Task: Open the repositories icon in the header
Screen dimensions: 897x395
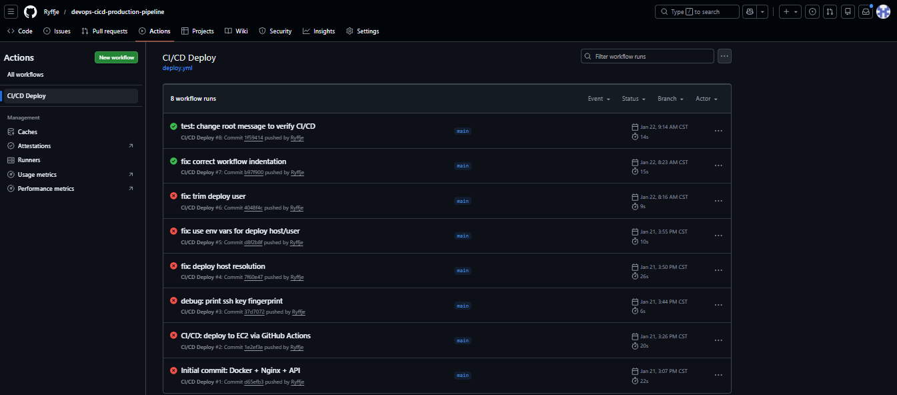Action: click(x=848, y=12)
